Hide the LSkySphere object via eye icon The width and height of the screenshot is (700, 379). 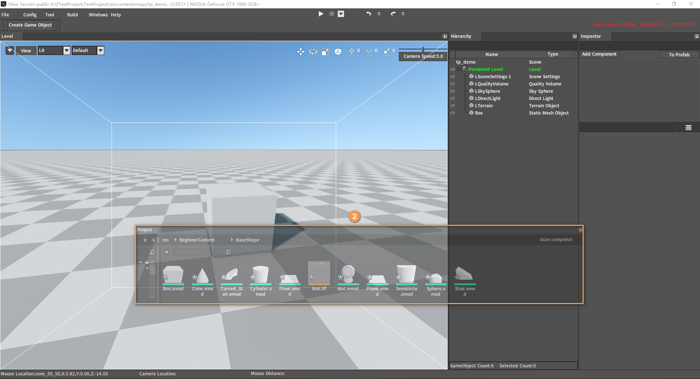pos(452,91)
